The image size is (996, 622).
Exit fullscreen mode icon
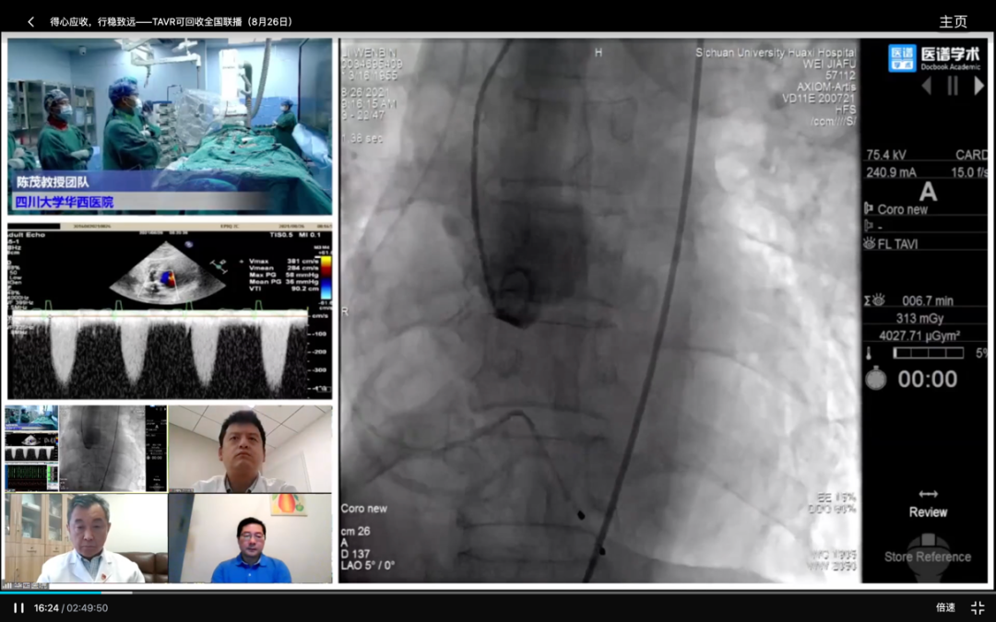click(x=978, y=607)
